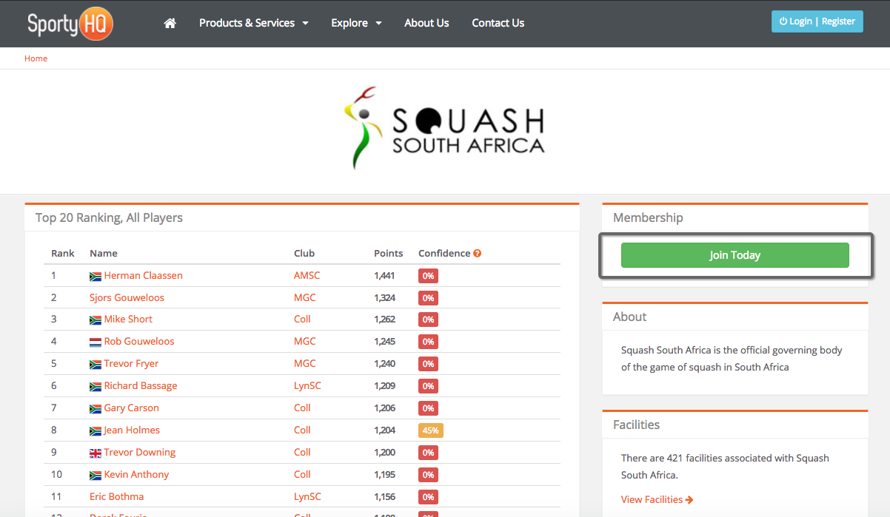Click Sjors Gouweloos's 1,324 points value
890x517 pixels.
tap(384, 297)
